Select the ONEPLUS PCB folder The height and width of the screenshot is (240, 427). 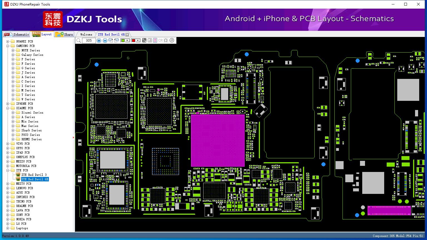25,157
